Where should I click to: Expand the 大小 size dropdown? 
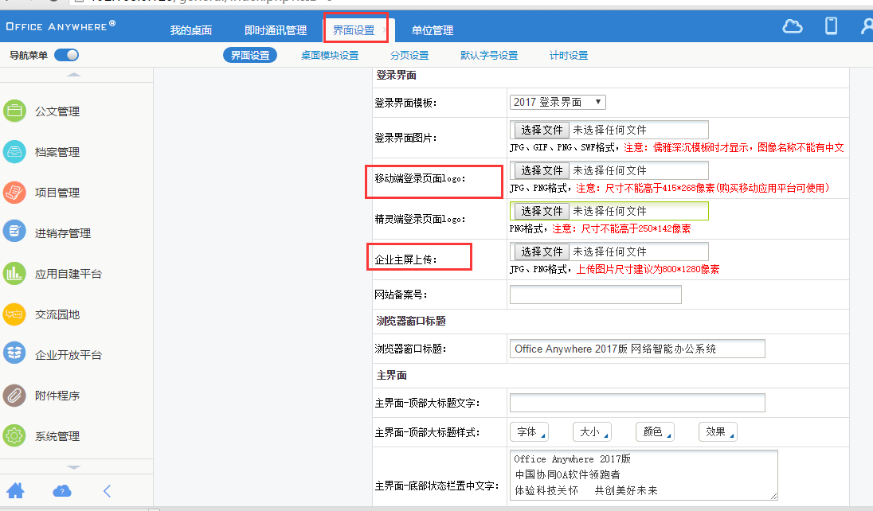[x=592, y=432]
